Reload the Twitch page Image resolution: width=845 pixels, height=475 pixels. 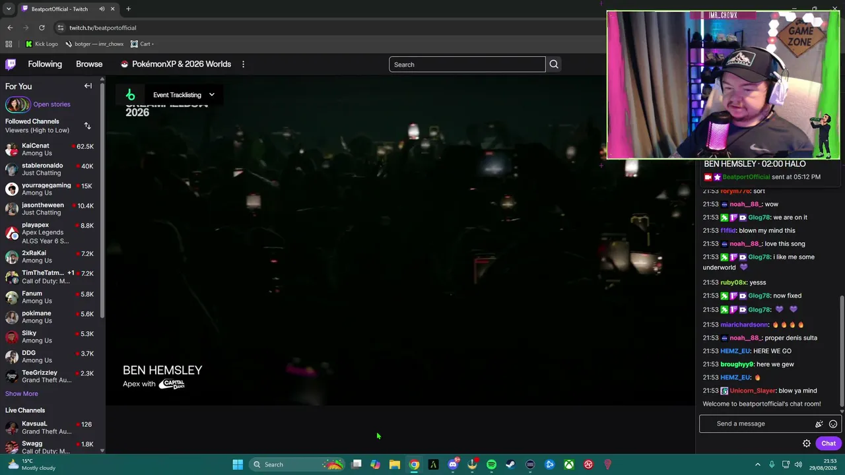[x=42, y=28]
